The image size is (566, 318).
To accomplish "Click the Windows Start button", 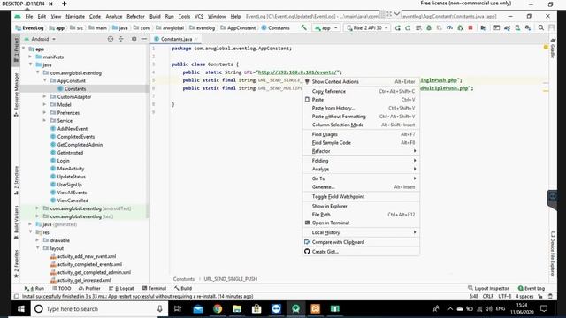I will [x=21, y=308].
